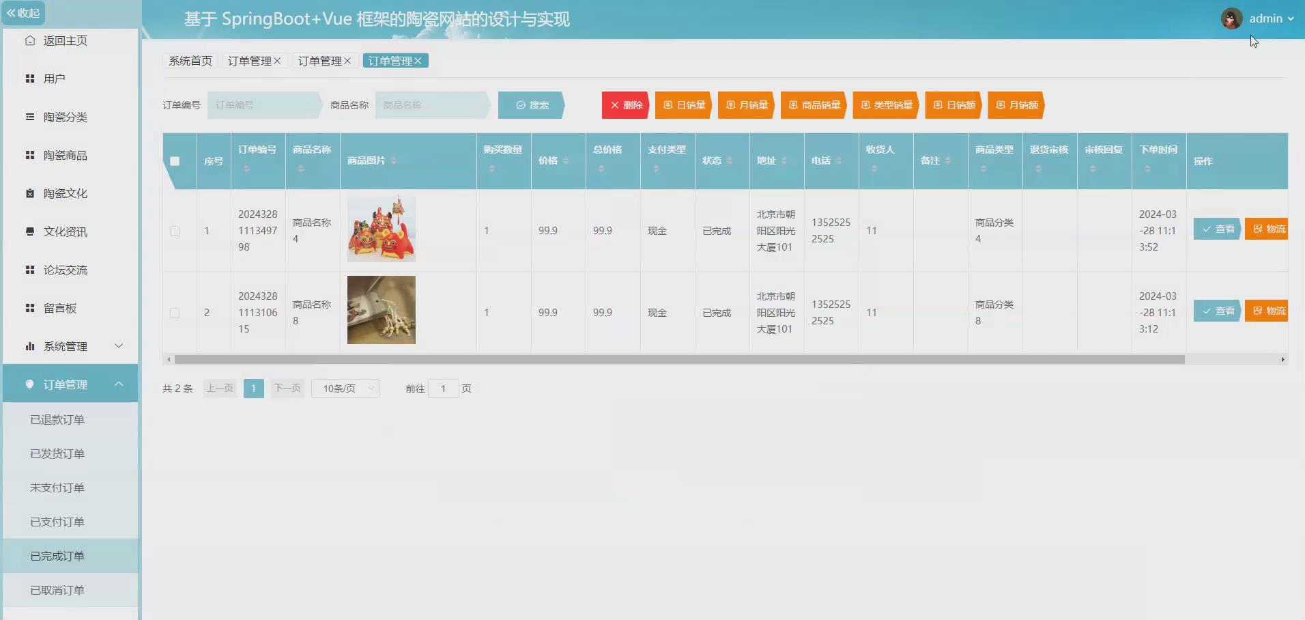Click the horizontal table scrollbar thumb

click(x=679, y=359)
